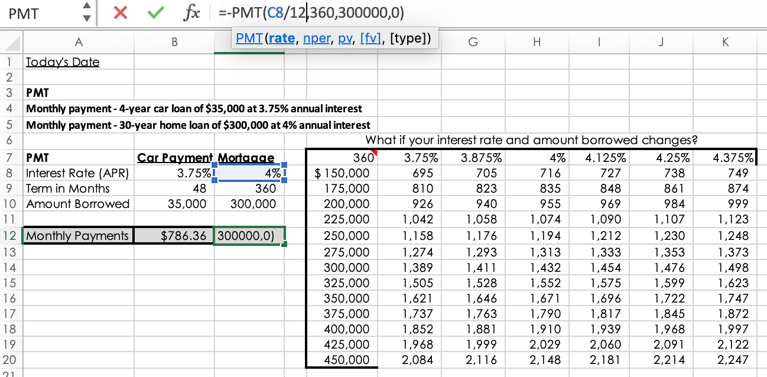Confirm the formula with the green checkmark
This screenshot has width=767, height=377.
[156, 14]
